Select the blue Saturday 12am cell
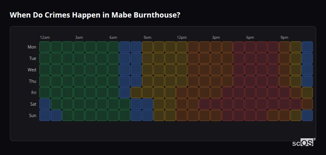Viewport: 326px width, 155px height. 45,104
